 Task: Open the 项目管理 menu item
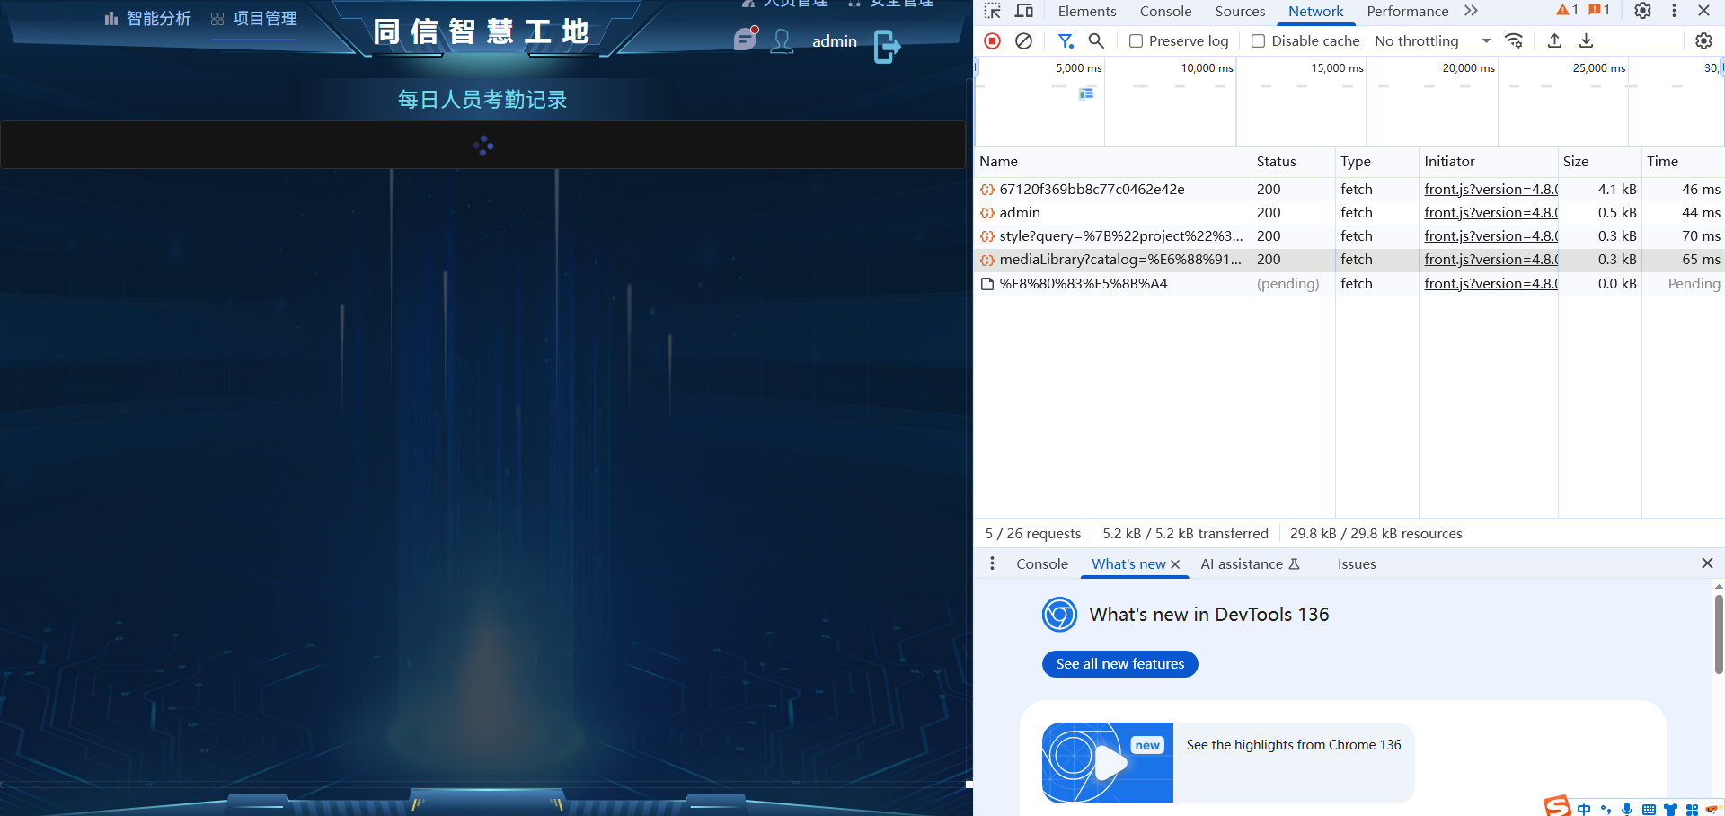coord(254,19)
